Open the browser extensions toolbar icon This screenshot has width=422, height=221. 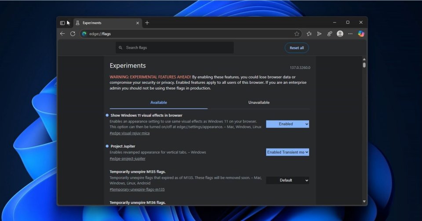point(329,34)
